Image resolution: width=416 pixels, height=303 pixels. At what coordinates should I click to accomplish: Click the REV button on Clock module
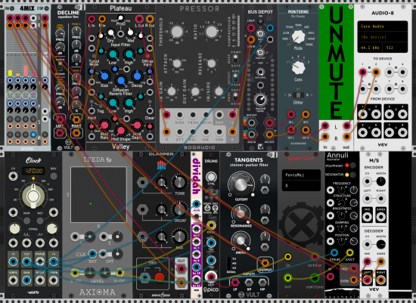pos(54,176)
